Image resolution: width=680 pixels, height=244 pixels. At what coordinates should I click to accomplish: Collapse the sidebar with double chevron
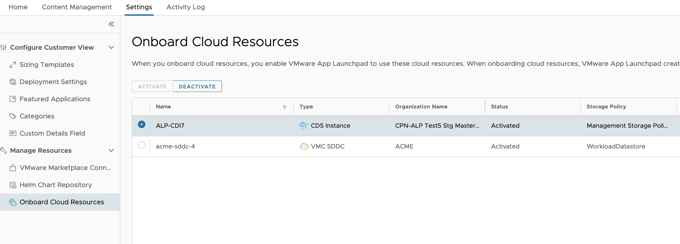tap(111, 24)
